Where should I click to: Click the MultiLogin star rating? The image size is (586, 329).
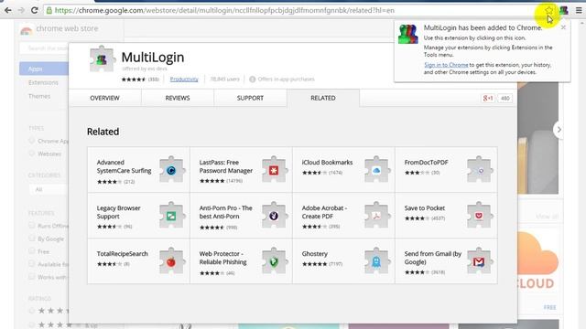[x=134, y=80]
